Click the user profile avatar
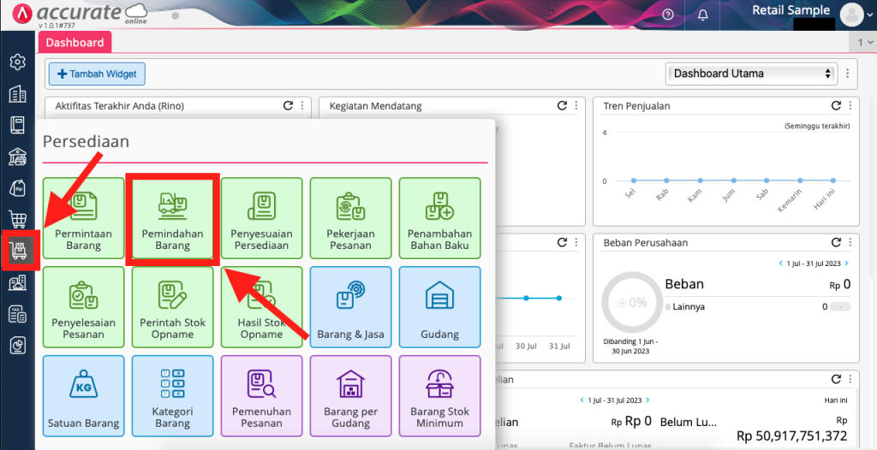This screenshot has height=450, width=877. pos(851,15)
